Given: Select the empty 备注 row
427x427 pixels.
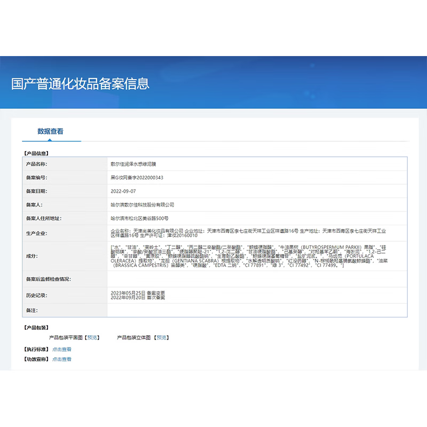Looking at the screenshot, I should pyautogui.click(x=213, y=310).
